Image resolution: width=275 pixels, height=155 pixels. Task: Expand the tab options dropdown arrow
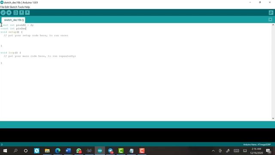click(270, 19)
